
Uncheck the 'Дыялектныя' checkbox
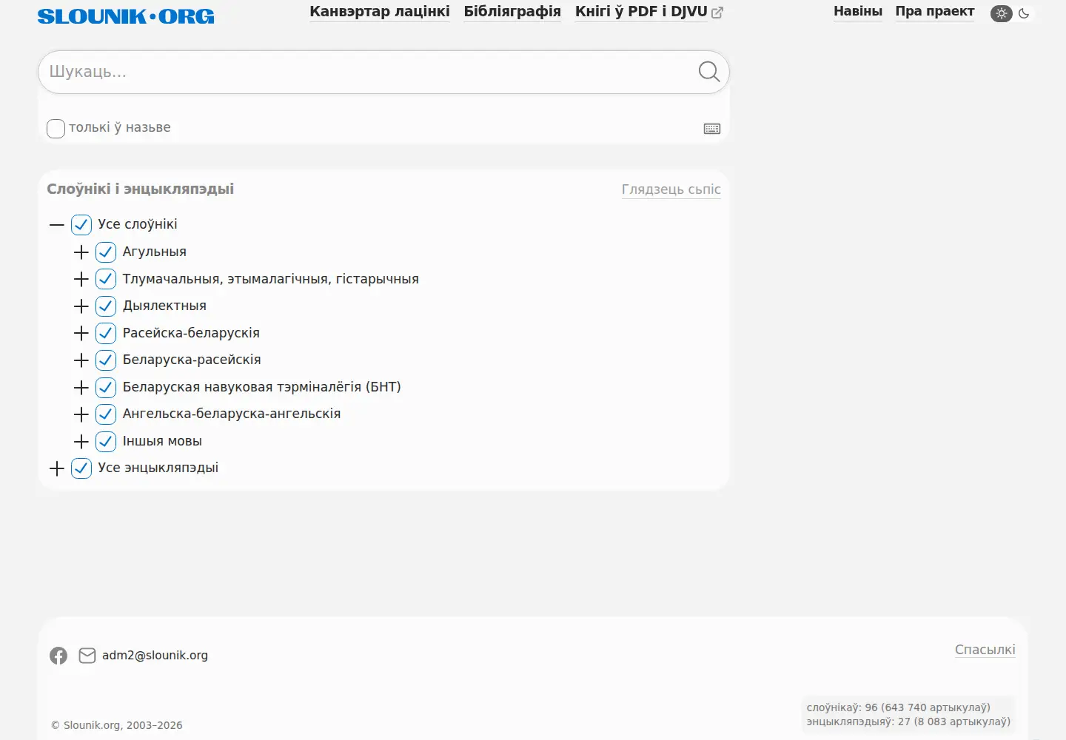click(x=106, y=306)
